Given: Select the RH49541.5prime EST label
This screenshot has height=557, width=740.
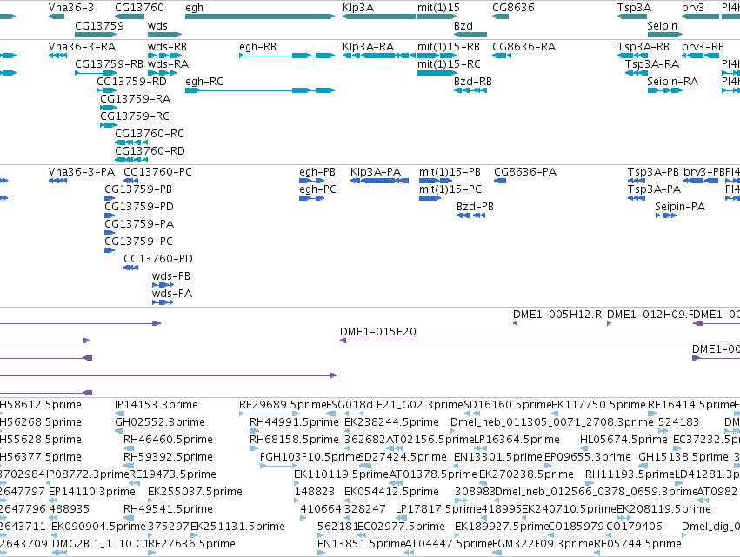Looking at the screenshot, I should pos(168,509).
